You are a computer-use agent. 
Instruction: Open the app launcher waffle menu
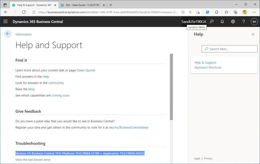(x=6, y=22)
